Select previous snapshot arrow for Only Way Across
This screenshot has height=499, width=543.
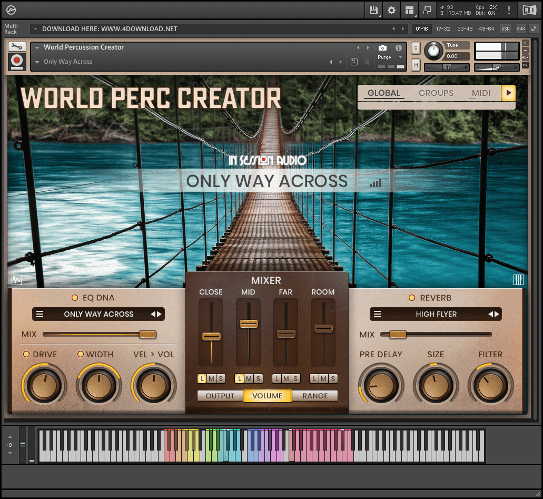(x=331, y=62)
